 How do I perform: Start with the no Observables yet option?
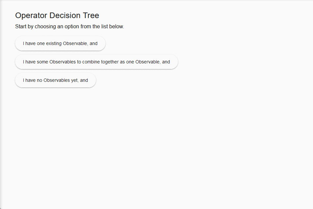tap(55, 80)
